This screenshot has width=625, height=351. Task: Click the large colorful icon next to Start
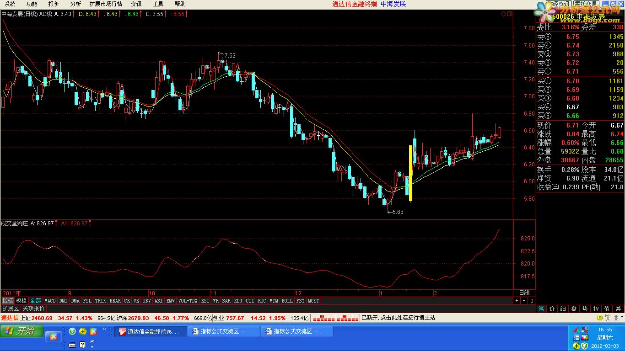[53, 337]
